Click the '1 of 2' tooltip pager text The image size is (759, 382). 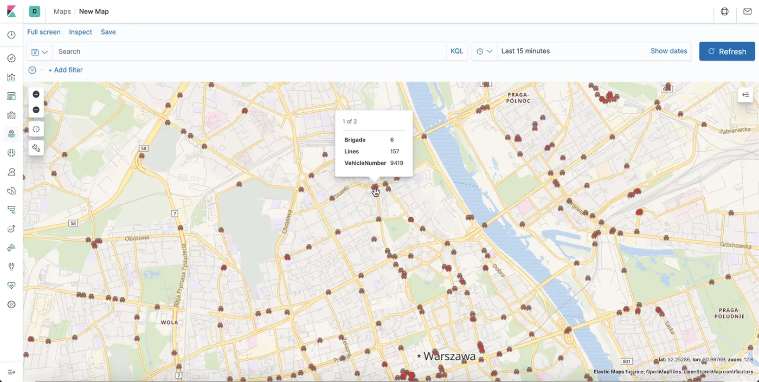pos(350,121)
